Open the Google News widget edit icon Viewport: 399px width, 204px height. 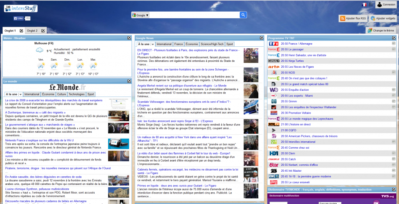[262, 38]
